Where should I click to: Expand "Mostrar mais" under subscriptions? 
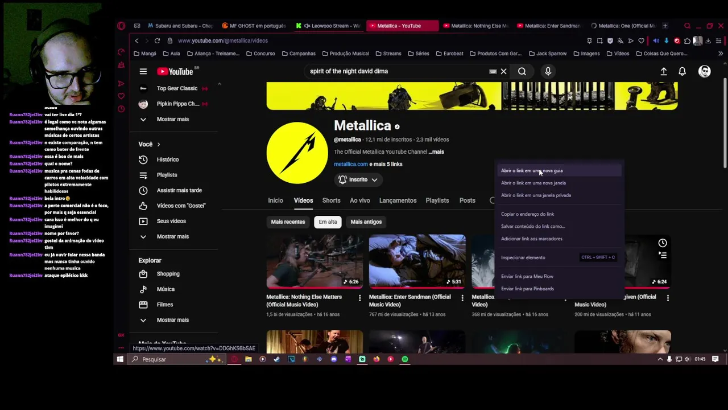click(172, 119)
